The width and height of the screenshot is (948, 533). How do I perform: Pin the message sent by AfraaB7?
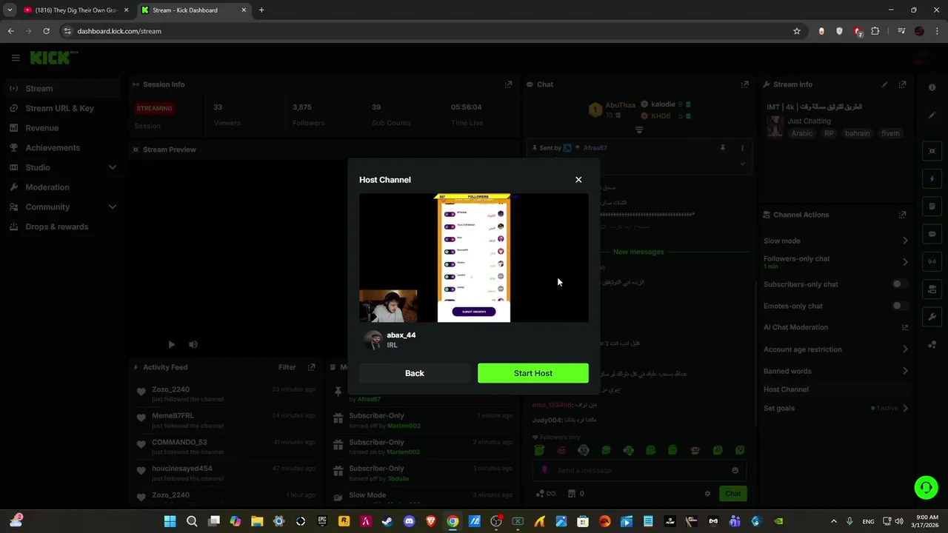coord(723,148)
